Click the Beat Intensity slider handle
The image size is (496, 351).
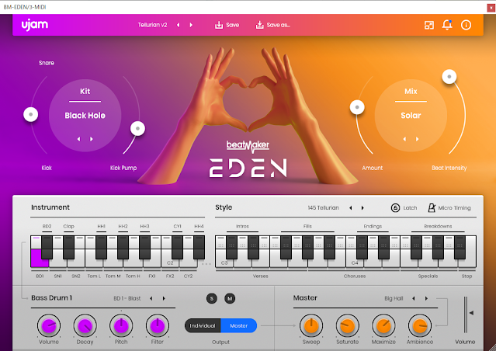449,77
